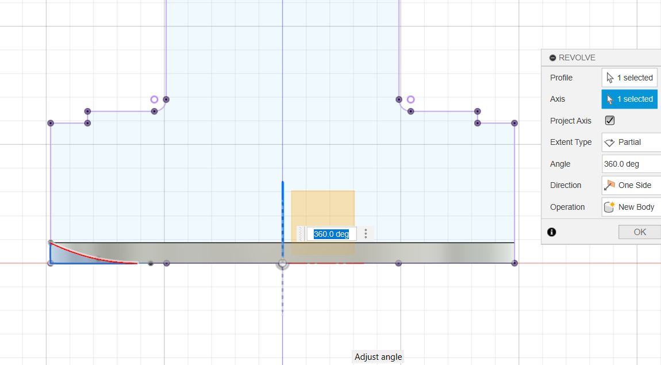Click the right fillet center point circle

(x=411, y=99)
